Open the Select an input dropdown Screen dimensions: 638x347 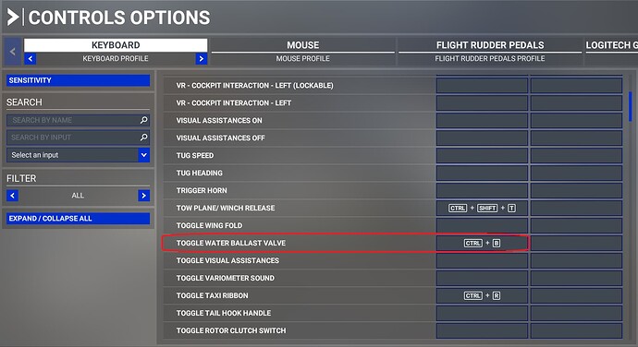(x=78, y=155)
